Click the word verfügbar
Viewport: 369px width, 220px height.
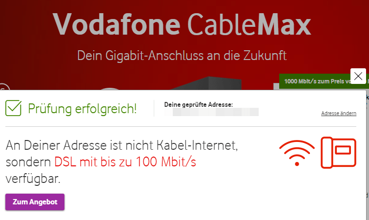(x=33, y=179)
